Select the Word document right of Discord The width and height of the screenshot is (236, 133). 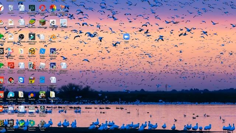(21, 109)
